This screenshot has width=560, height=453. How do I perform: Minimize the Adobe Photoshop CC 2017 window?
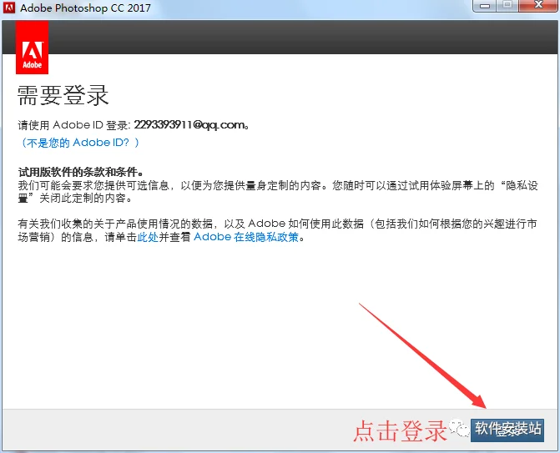pyautogui.click(x=484, y=6)
